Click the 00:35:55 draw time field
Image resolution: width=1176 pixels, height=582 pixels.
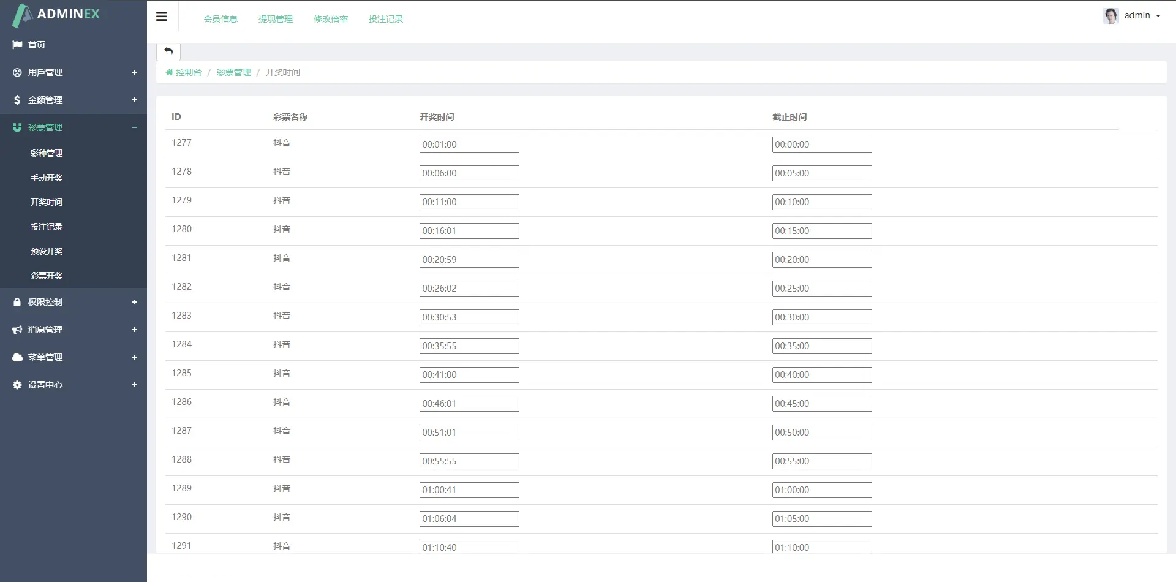(x=469, y=346)
